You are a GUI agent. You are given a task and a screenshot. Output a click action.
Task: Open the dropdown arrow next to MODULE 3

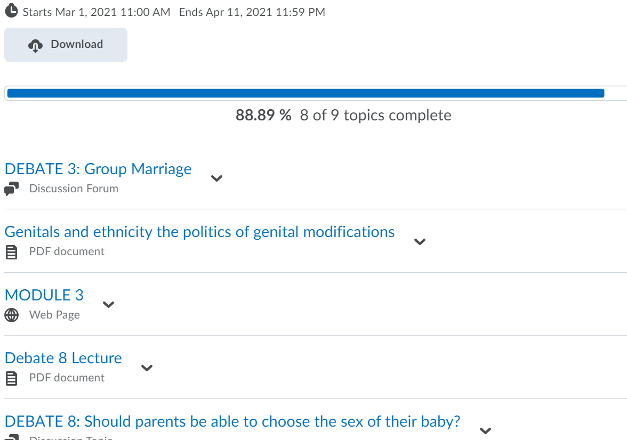pos(109,305)
